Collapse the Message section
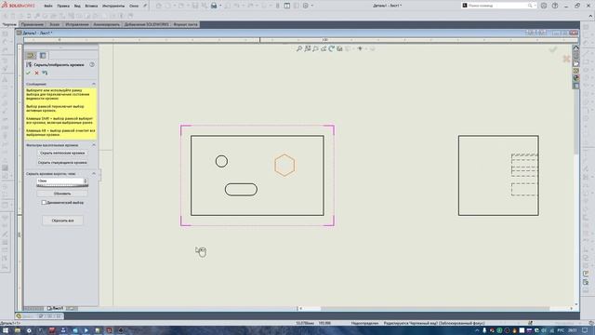This screenshot has height=335, width=595. (x=94, y=84)
